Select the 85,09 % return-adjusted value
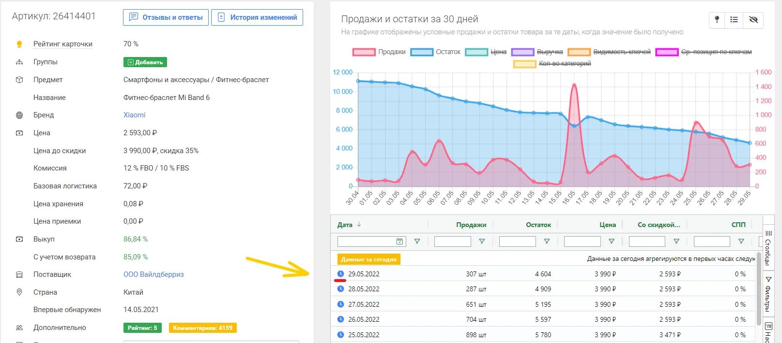The height and width of the screenshot is (343, 782). 136,257
